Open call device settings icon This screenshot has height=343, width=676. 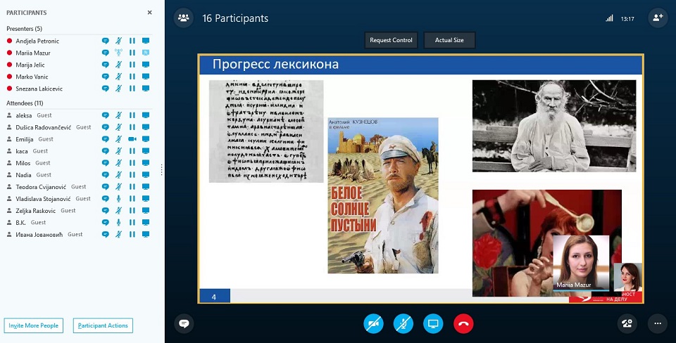click(627, 323)
